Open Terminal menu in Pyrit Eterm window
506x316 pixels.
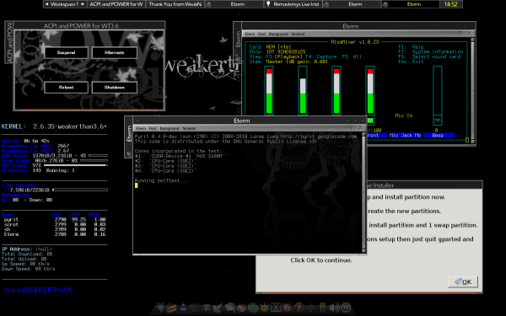pyautogui.click(x=189, y=128)
